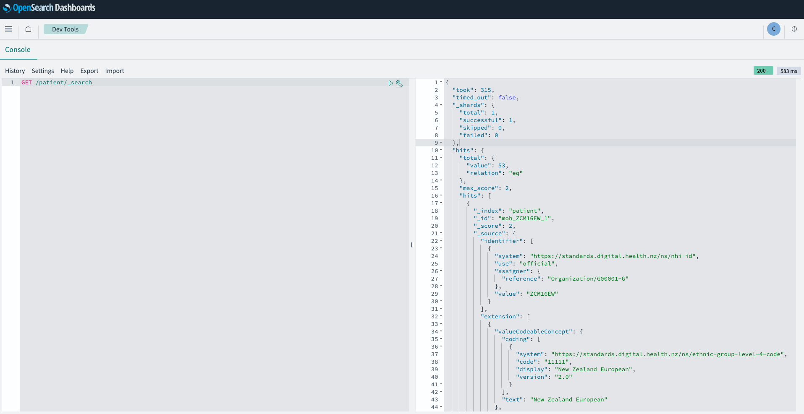Click the panel resize divider handle
Viewport: 804px width, 414px height.
(x=412, y=245)
